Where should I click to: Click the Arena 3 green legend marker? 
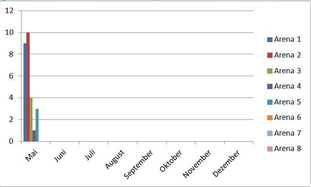270,71
